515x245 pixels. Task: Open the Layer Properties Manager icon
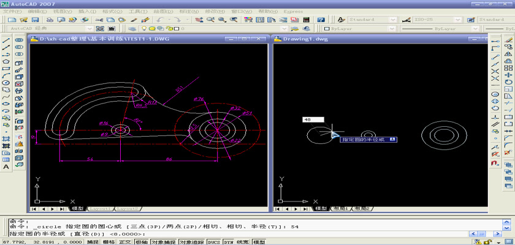132,28
